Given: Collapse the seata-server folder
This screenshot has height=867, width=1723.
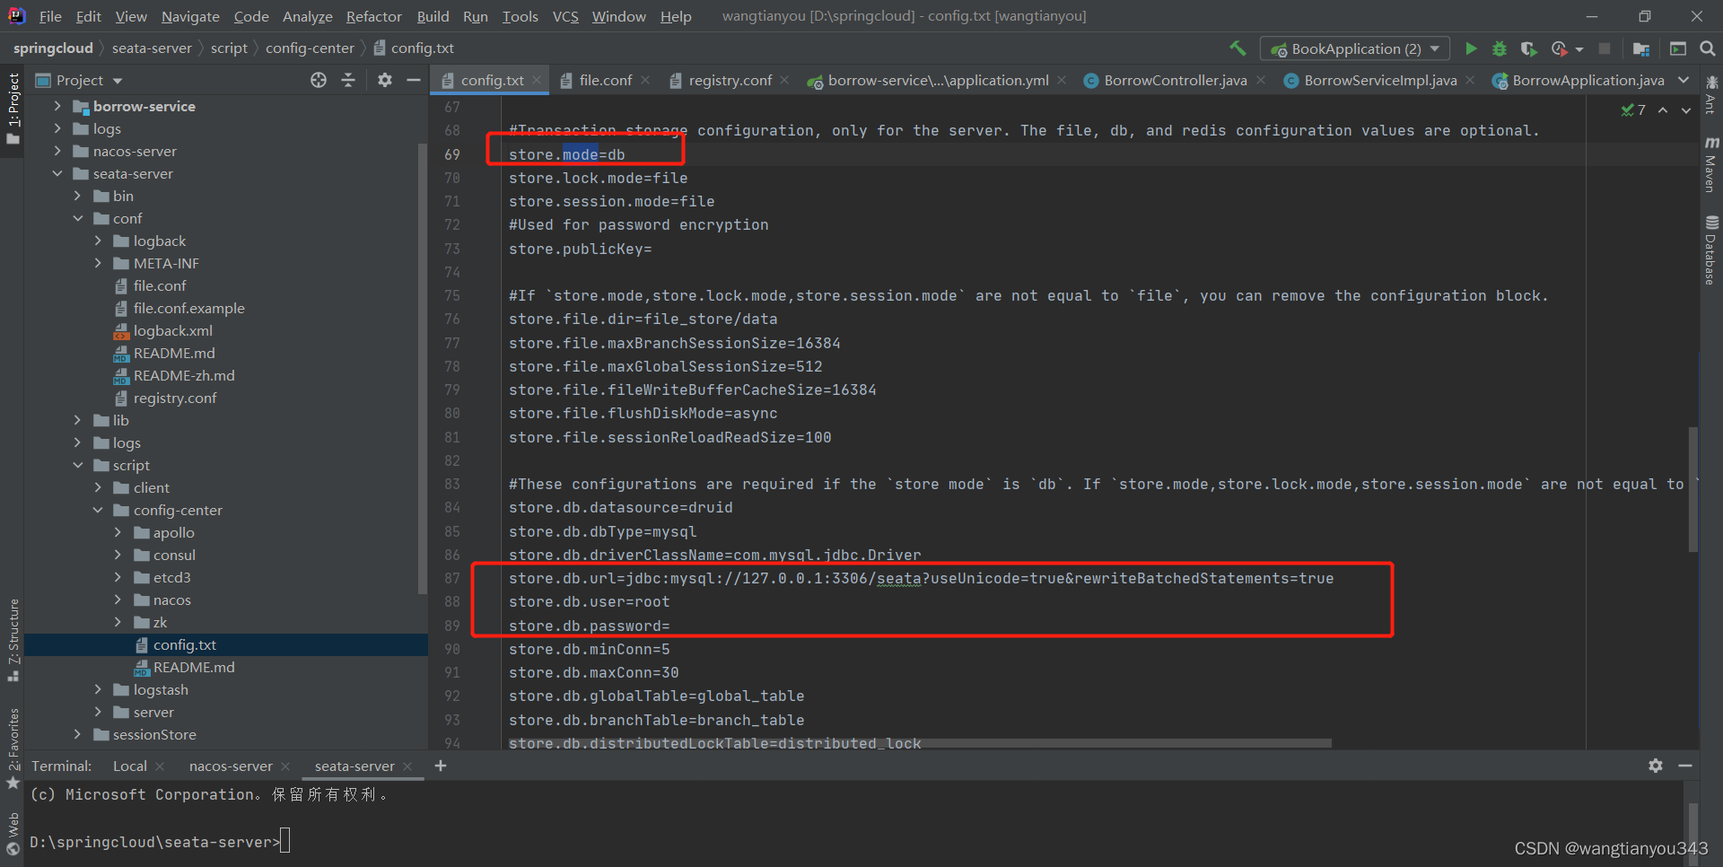Looking at the screenshot, I should 57,173.
